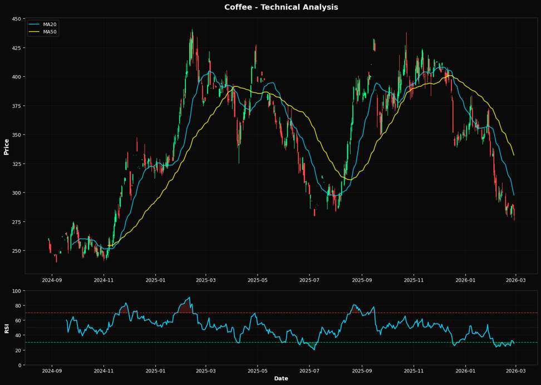This screenshot has width=541, height=385.
Task: Click the yellow MA50 line sample in legend
Action: (34, 32)
